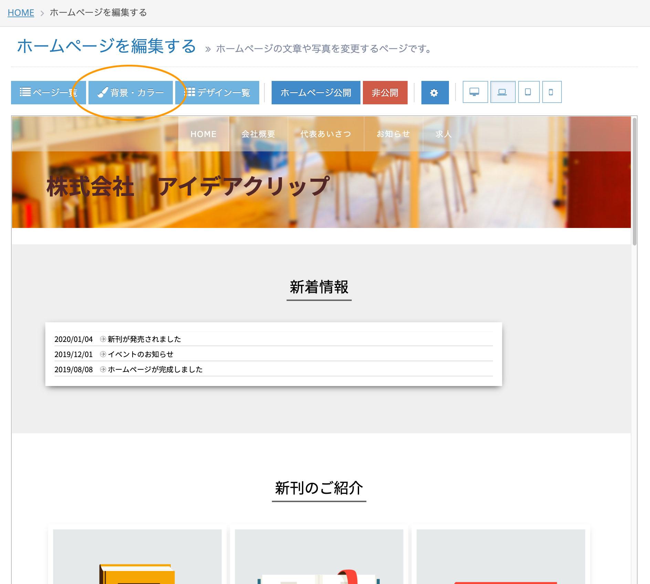Switch to desktop monitor preview
Image resolution: width=650 pixels, height=584 pixels.
point(475,92)
